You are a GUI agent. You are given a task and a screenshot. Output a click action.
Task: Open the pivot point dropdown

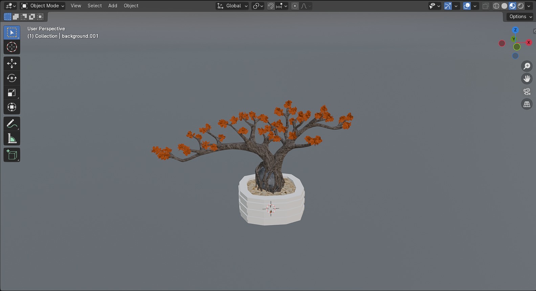258,6
